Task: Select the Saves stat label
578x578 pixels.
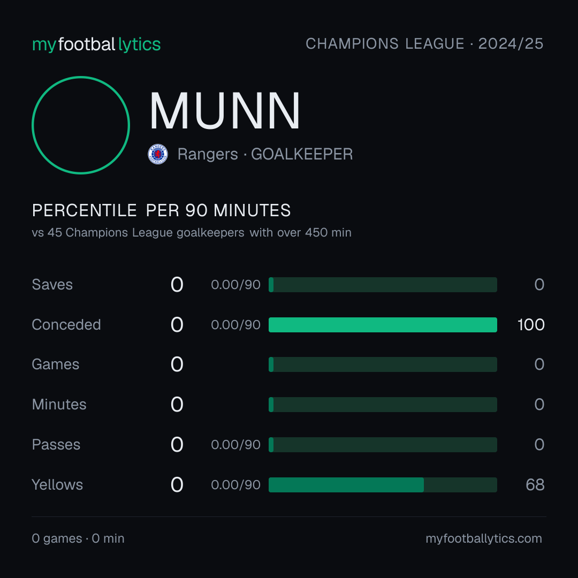Action: pos(52,285)
